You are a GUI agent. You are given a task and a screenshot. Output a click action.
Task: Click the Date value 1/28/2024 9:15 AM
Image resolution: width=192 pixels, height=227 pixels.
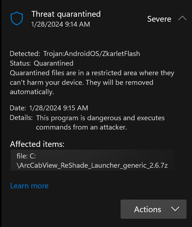tap(58, 108)
